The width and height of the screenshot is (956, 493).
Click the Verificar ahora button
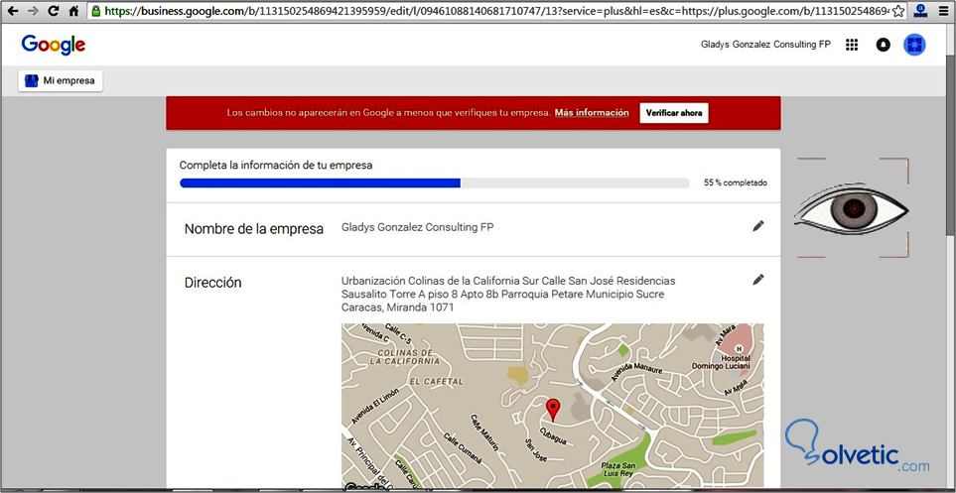click(x=674, y=113)
